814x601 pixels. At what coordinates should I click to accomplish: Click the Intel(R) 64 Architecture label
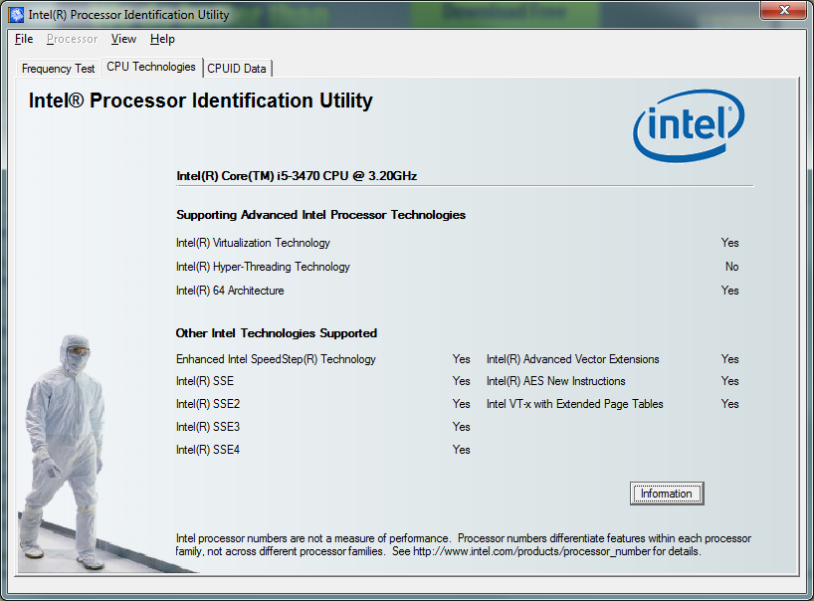[230, 291]
